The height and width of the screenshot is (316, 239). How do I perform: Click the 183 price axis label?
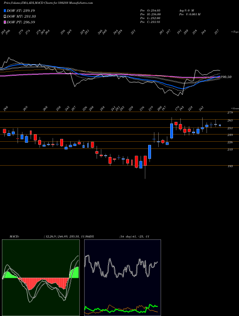230,166
